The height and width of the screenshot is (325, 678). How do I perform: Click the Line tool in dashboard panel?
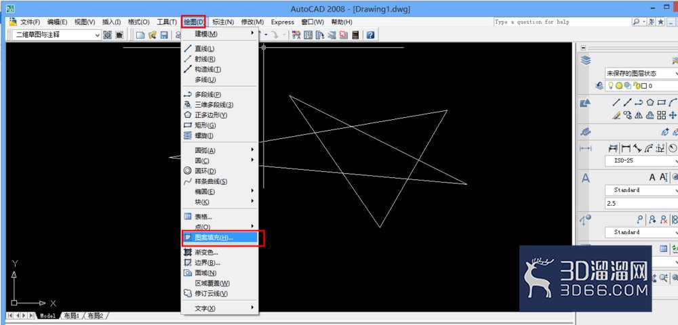click(616, 102)
